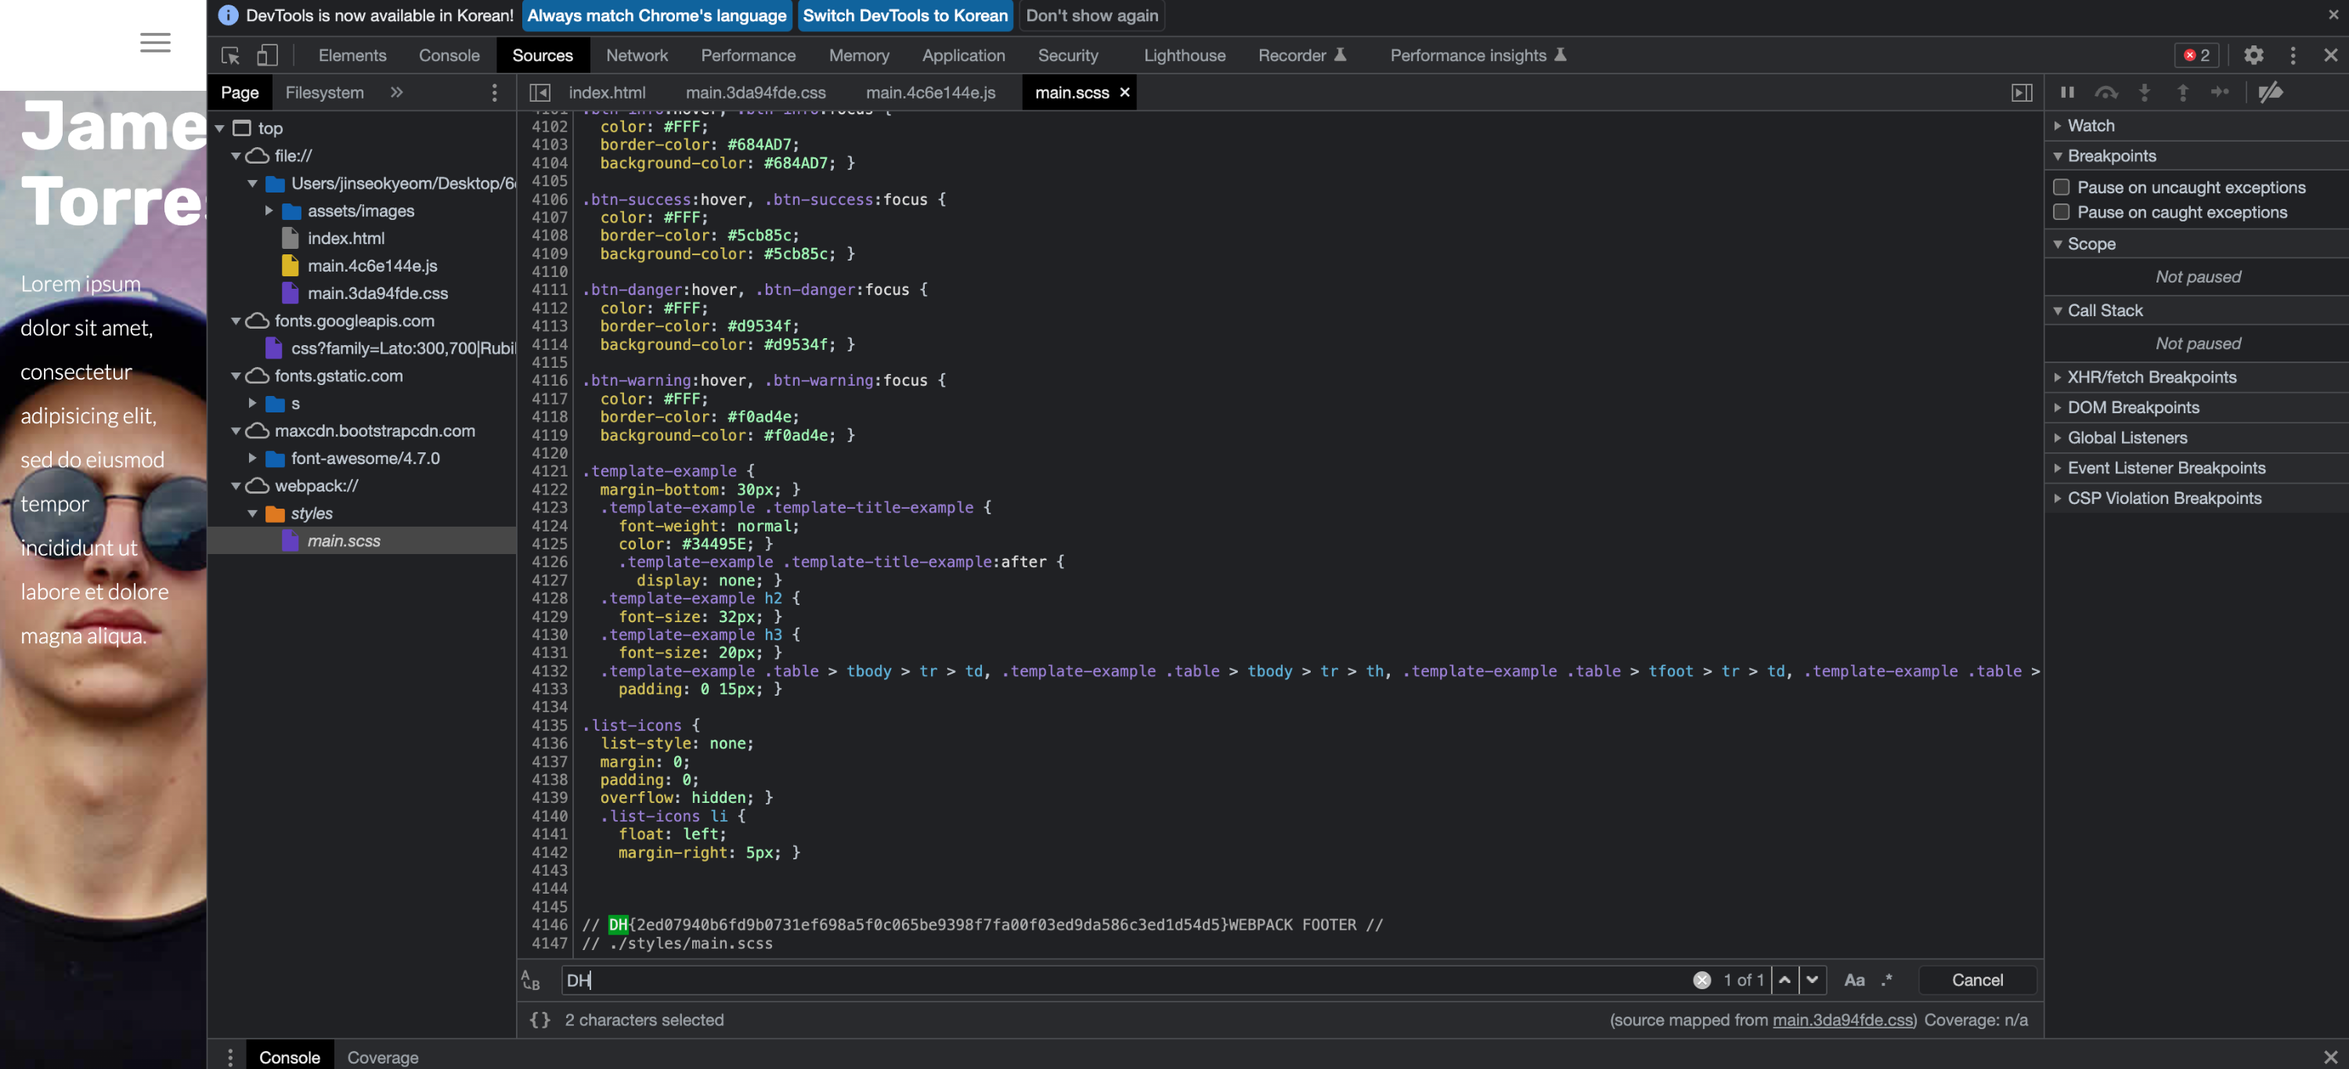
Task: Click Switch DevTools to Korean button
Action: coord(904,16)
